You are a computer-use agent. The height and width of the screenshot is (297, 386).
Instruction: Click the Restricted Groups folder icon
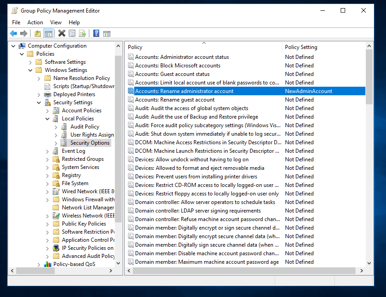coord(56,159)
